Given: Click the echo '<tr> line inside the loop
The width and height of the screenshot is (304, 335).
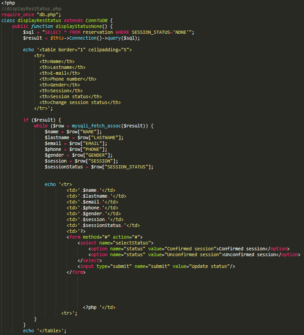Looking at the screenshot, I should pyautogui.click(x=58, y=184).
